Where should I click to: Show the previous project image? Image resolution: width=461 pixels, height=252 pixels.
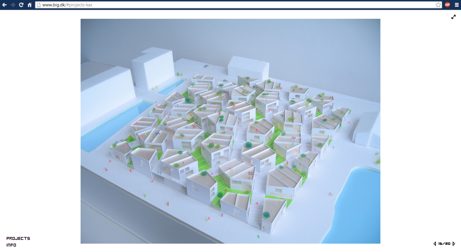coord(435,244)
